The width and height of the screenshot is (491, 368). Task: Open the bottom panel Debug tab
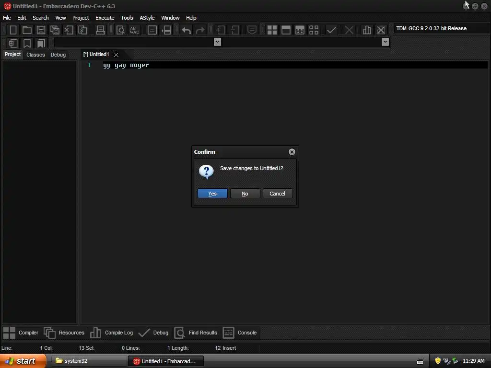(x=153, y=333)
